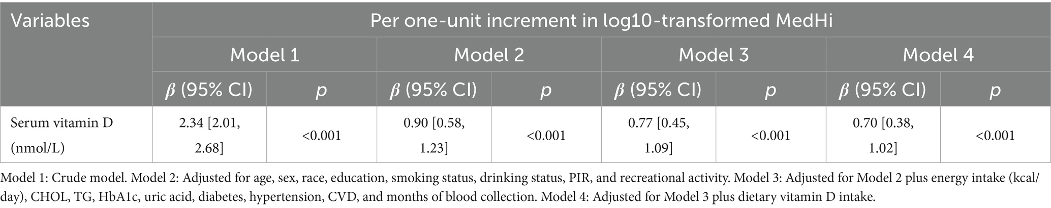Select the Model 4 p-value <0.001 cell

click(x=995, y=136)
